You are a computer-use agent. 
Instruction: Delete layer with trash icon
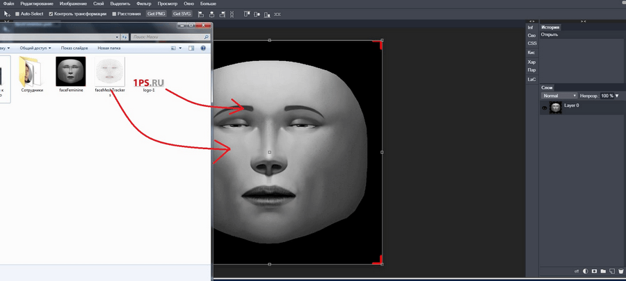click(620, 271)
